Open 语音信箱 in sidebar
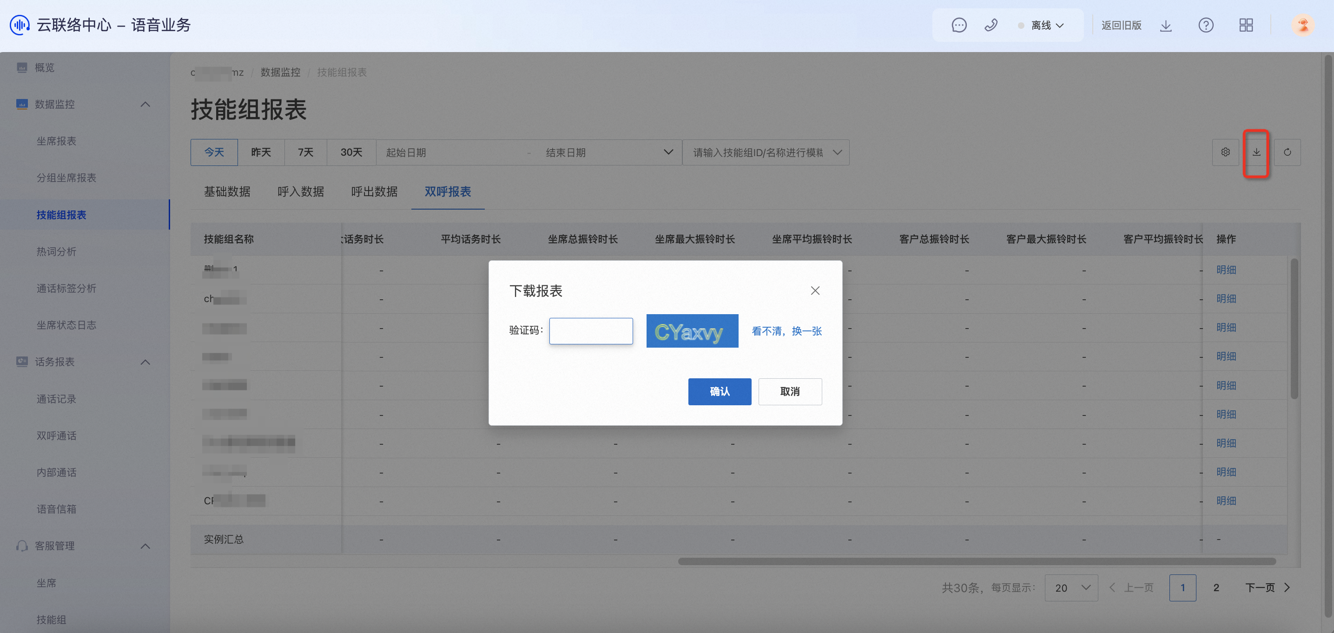Image resolution: width=1334 pixels, height=633 pixels. tap(56, 509)
